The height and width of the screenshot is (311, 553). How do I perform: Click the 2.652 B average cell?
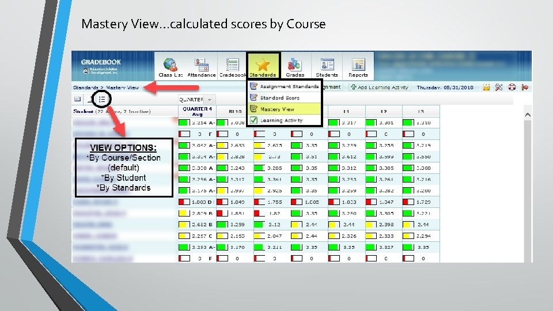coord(197,225)
